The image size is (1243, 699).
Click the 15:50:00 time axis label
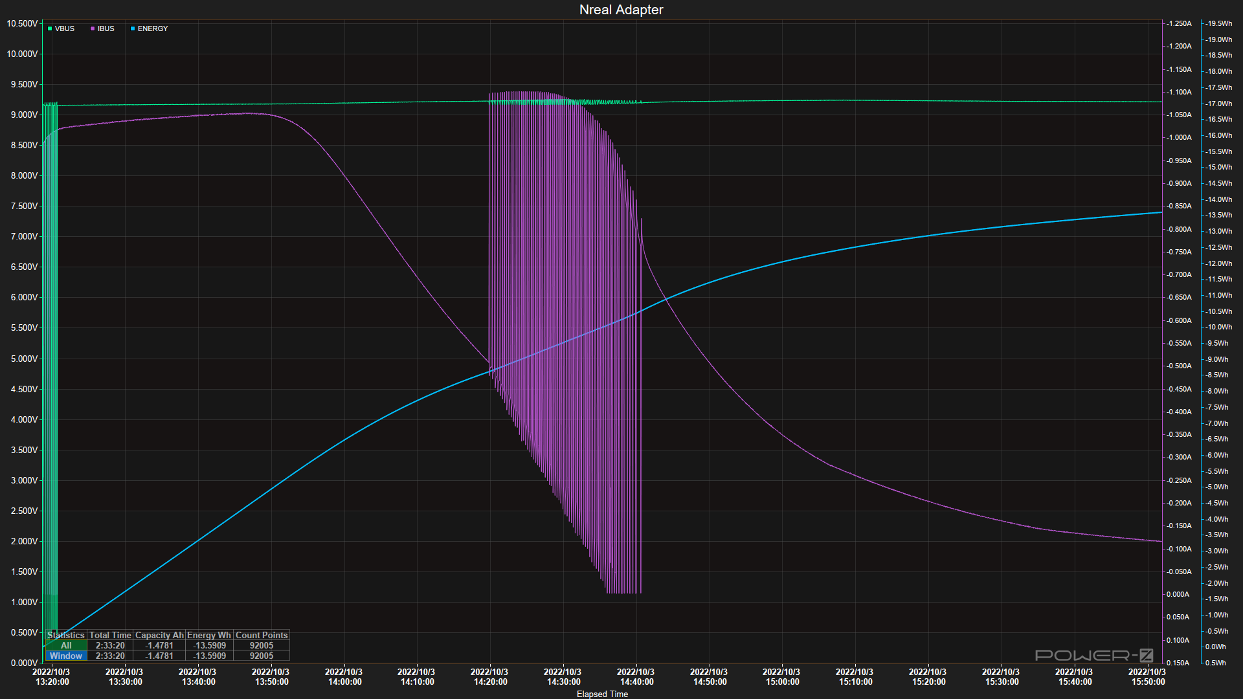[x=1147, y=677]
